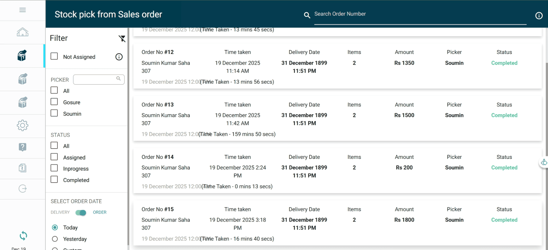Select the Today radio option
This screenshot has width=548, height=250.
pyautogui.click(x=55, y=228)
